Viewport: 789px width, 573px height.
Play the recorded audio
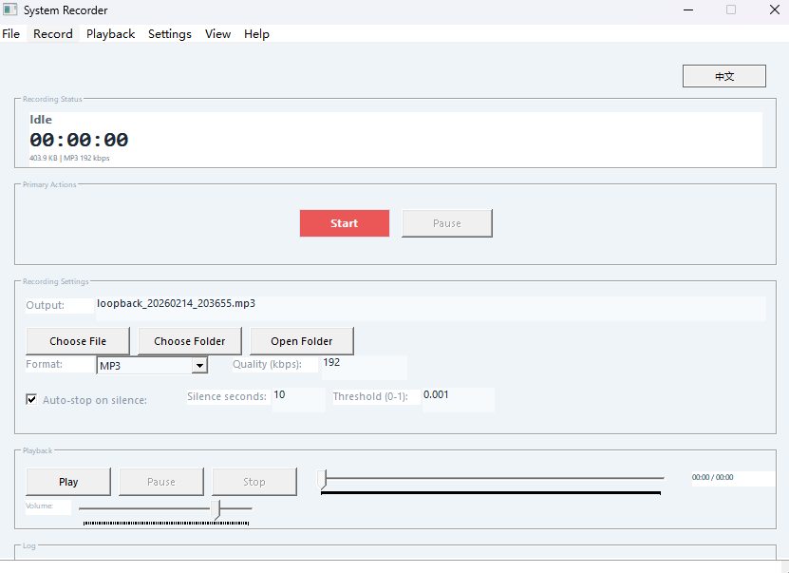pyautogui.click(x=67, y=482)
